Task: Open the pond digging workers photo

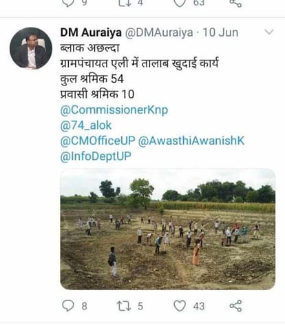Action: coord(168,229)
